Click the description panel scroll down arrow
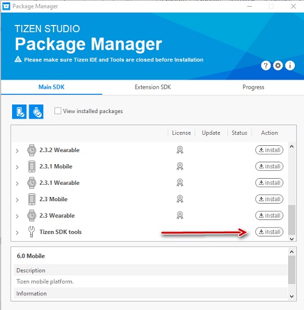The width and height of the screenshot is (304, 310). point(292,296)
